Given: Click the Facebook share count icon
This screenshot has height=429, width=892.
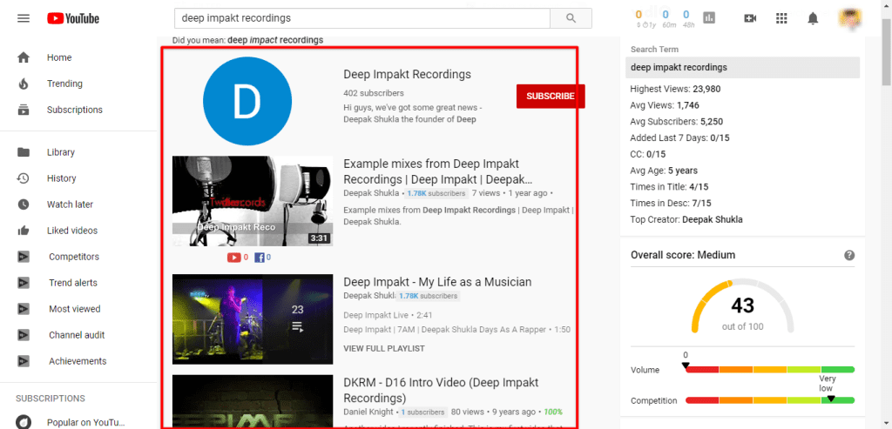Looking at the screenshot, I should [260, 258].
